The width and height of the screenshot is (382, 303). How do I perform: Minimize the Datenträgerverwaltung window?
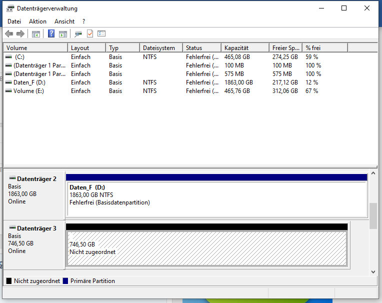point(321,8)
